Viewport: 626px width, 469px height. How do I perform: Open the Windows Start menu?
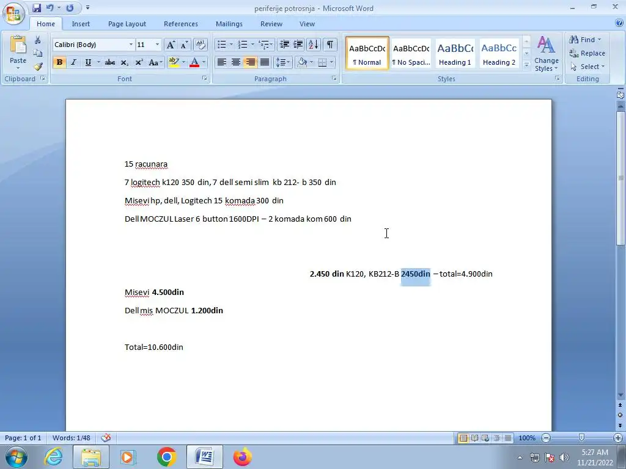coord(16,457)
